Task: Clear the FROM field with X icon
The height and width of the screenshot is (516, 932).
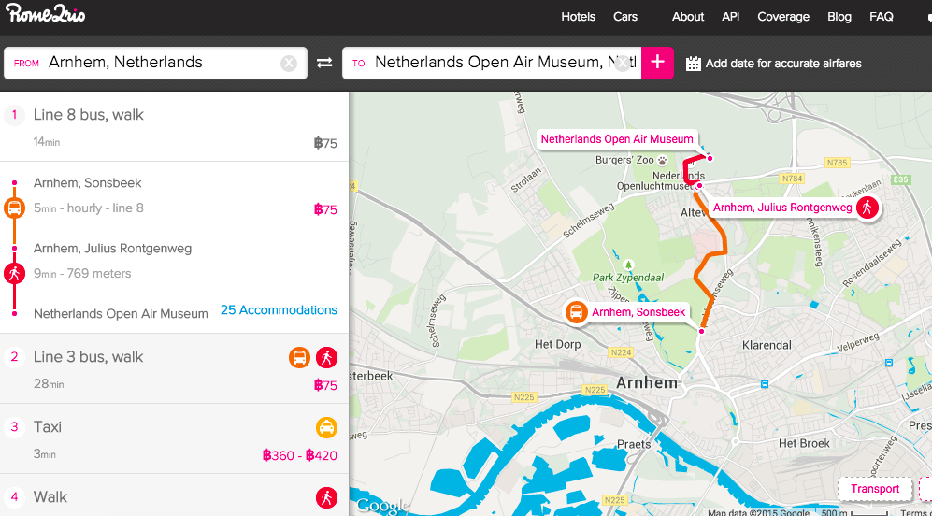Action: click(x=289, y=63)
